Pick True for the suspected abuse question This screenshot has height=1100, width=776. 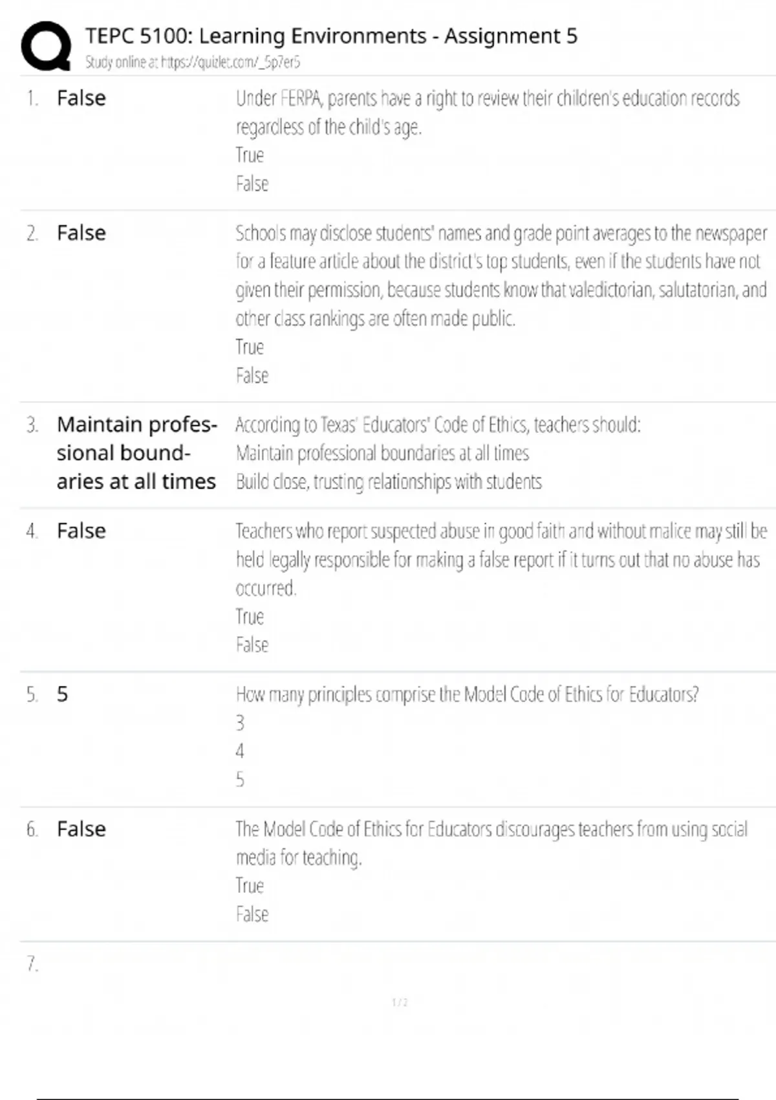(x=250, y=616)
